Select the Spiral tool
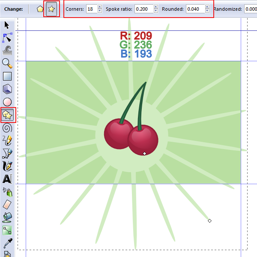Screen dimensions: 257x257 pyautogui.click(x=7, y=128)
